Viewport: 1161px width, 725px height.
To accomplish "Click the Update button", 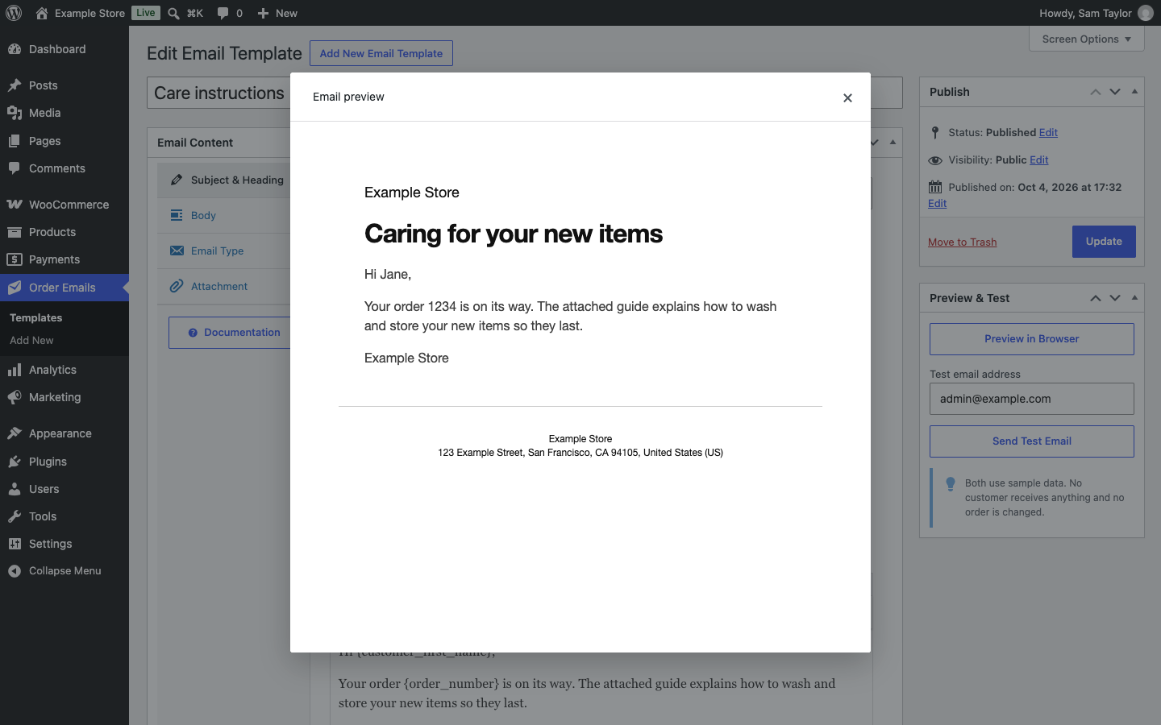I will (1104, 242).
